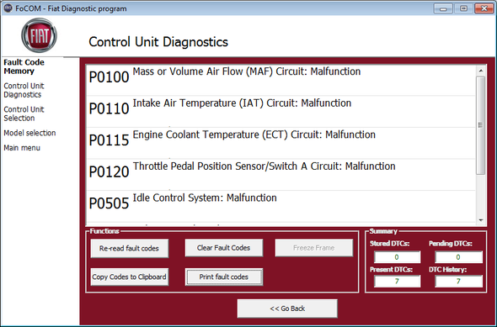This screenshot has width=497, height=327.
Task: Click the Pending DTCs value field
Action: pos(458,257)
